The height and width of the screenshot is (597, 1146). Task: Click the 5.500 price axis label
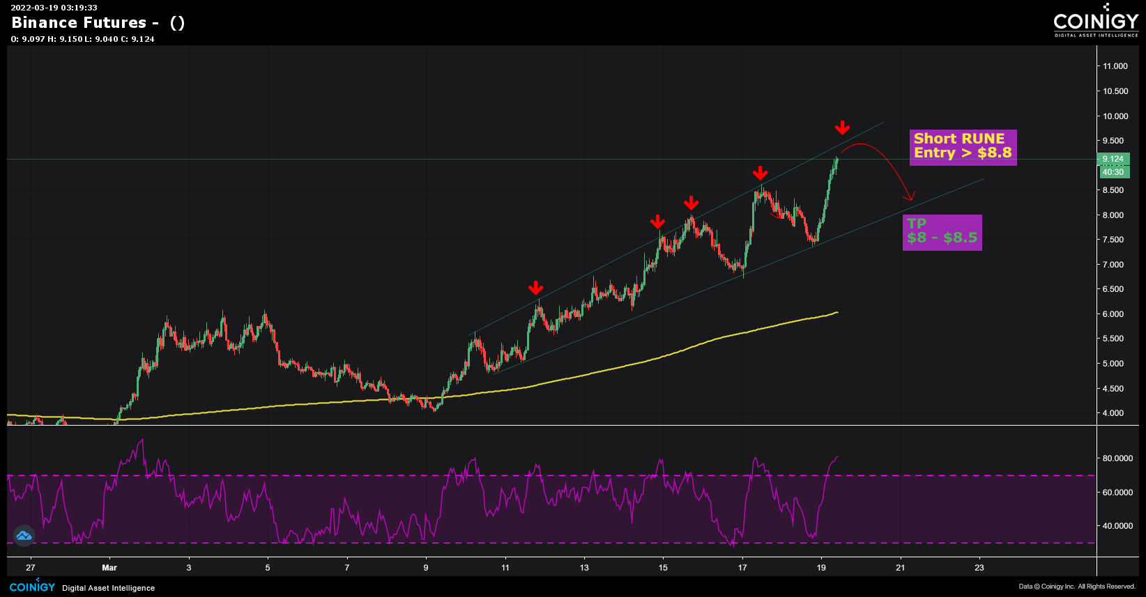1113,339
